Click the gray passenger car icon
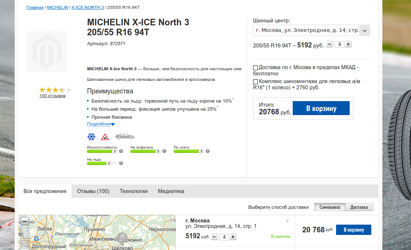411x250 pixels. coord(125,136)
